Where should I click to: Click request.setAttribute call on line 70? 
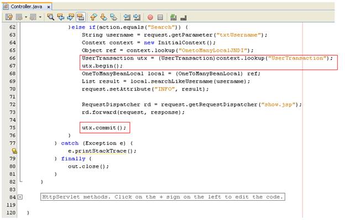coord(145,89)
